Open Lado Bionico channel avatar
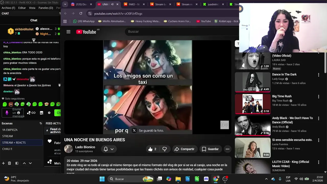 68,149
